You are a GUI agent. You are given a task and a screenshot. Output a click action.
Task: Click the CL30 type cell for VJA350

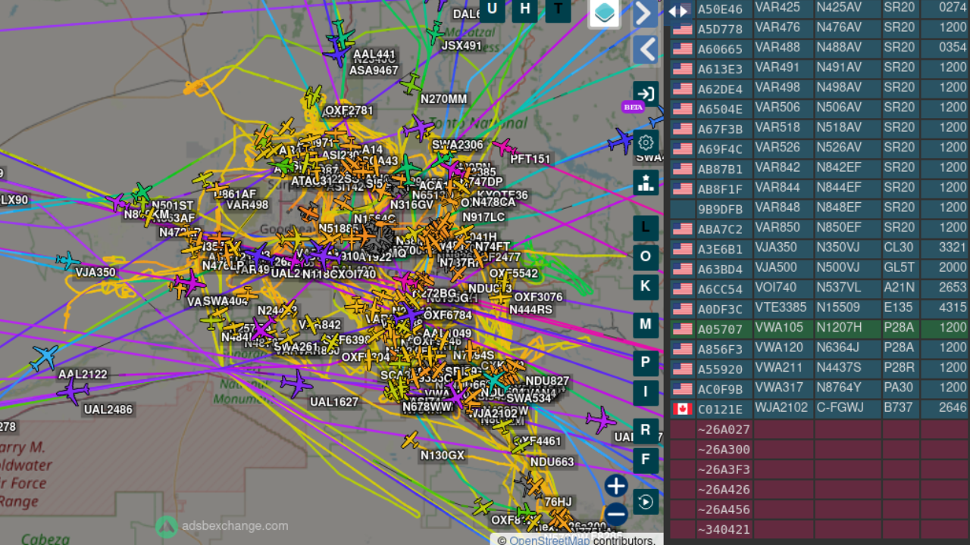tap(900, 248)
